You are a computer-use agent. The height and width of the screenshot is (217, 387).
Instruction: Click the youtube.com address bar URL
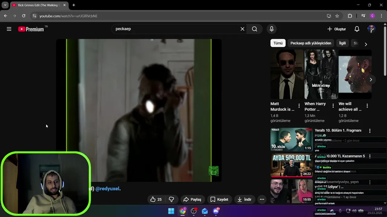coord(68,16)
